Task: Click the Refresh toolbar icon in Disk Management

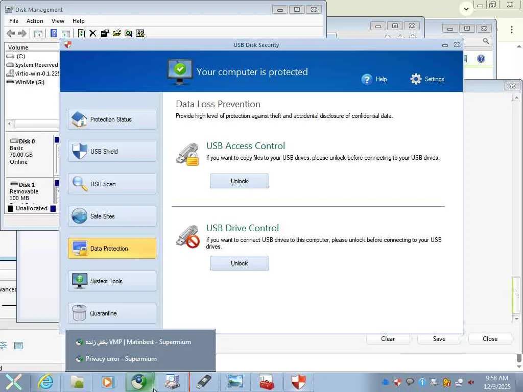Action: [81, 33]
